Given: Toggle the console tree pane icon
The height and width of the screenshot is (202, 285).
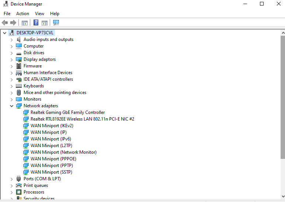Looking at the screenshot, I should (25, 23).
